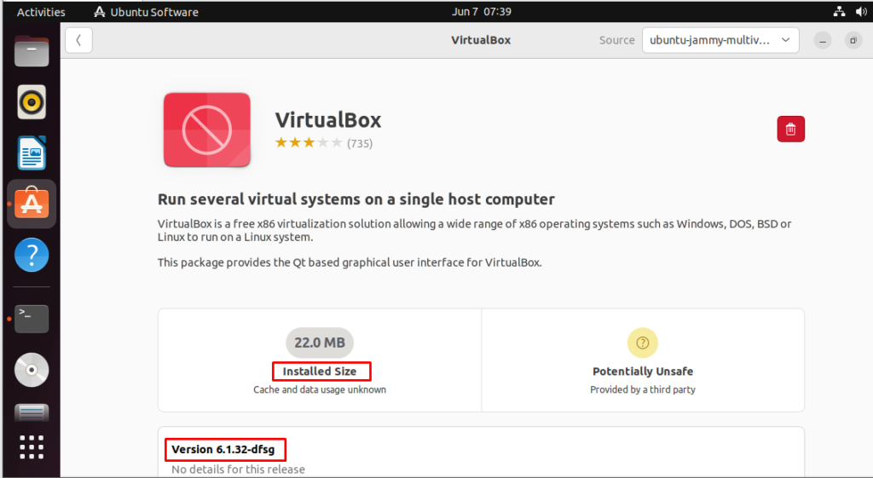Open Help from the dock
Viewport: 873px width, 478px height.
click(x=32, y=255)
